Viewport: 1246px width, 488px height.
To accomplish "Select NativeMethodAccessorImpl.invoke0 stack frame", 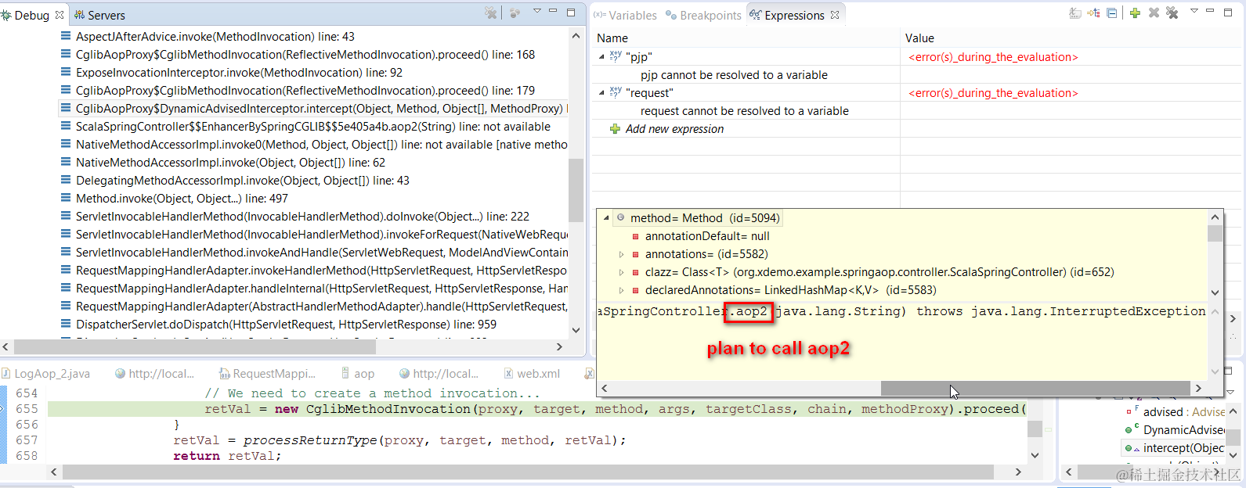I will (x=313, y=145).
